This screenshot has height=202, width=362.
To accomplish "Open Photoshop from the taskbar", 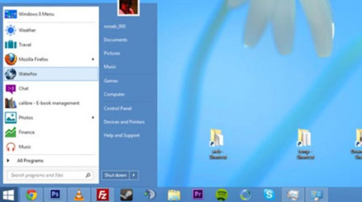I will pyautogui.click(x=55, y=194).
